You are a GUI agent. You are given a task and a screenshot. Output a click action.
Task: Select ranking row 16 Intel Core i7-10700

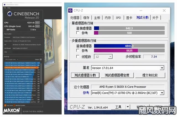pos(22,97)
